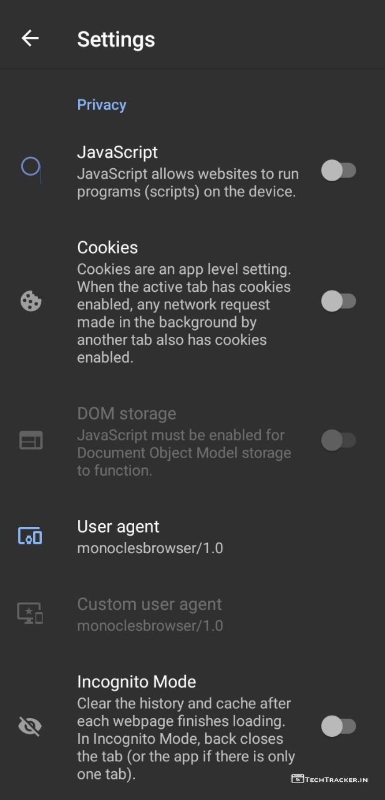Select the Cookies setting title
This screenshot has height=800, width=385.
click(x=107, y=247)
